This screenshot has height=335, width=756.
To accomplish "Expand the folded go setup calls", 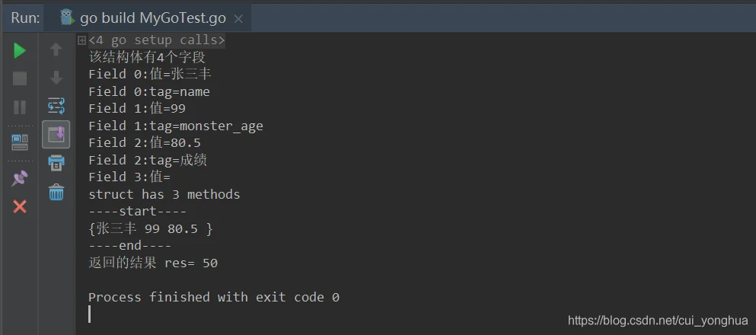I will pos(82,40).
